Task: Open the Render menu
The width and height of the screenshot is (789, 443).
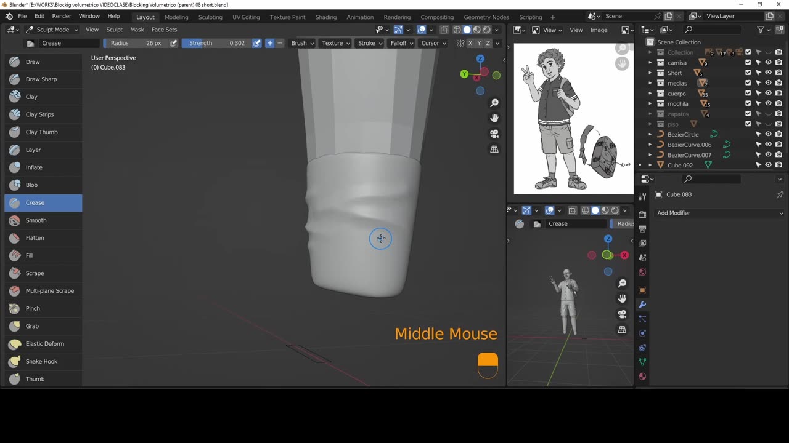Action: pyautogui.click(x=62, y=16)
